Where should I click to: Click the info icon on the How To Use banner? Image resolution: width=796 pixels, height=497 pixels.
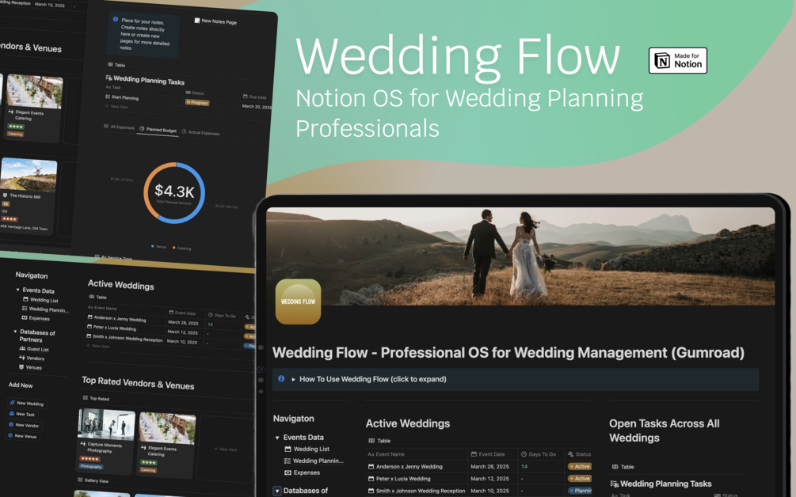pos(282,379)
